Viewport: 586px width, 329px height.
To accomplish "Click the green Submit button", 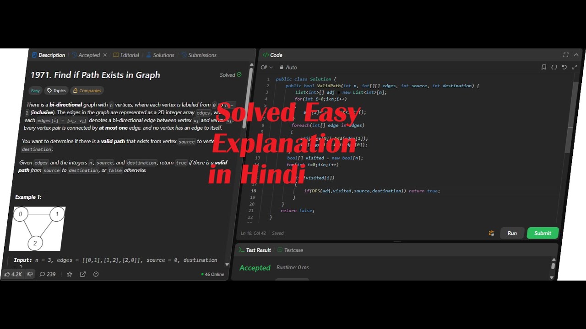I will tap(543, 233).
